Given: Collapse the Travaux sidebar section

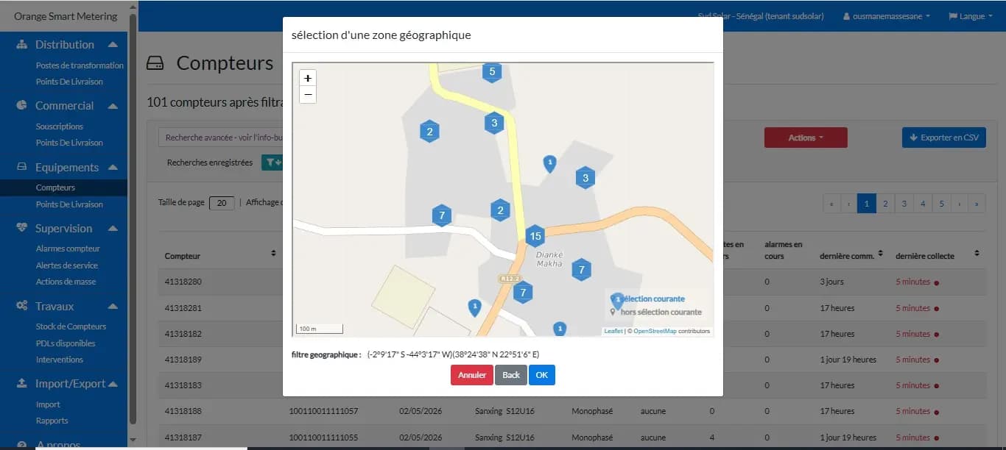Looking at the screenshot, I should coord(113,306).
